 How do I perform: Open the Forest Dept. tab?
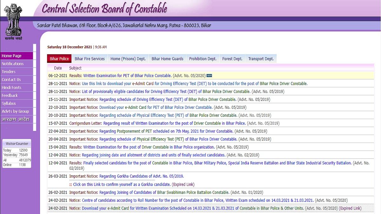(x=232, y=59)
